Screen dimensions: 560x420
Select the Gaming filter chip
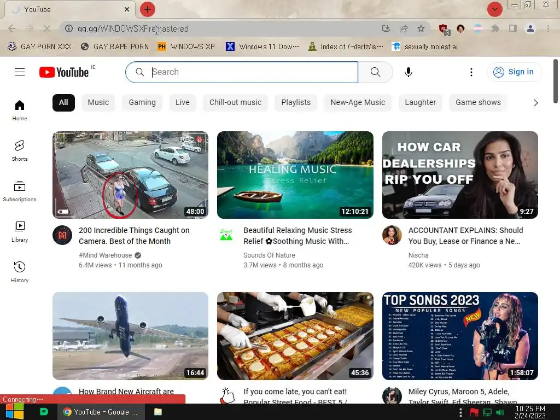click(142, 102)
